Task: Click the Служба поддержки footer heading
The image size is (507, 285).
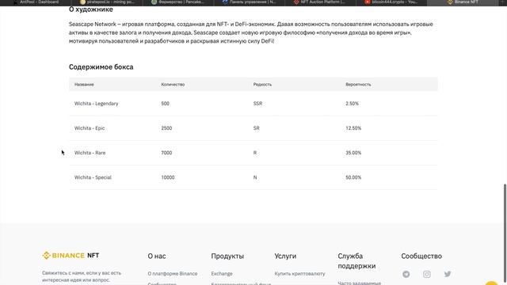Action: [356, 260]
